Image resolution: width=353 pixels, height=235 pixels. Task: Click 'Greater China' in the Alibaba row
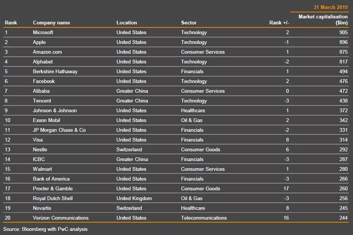pyautogui.click(x=132, y=91)
